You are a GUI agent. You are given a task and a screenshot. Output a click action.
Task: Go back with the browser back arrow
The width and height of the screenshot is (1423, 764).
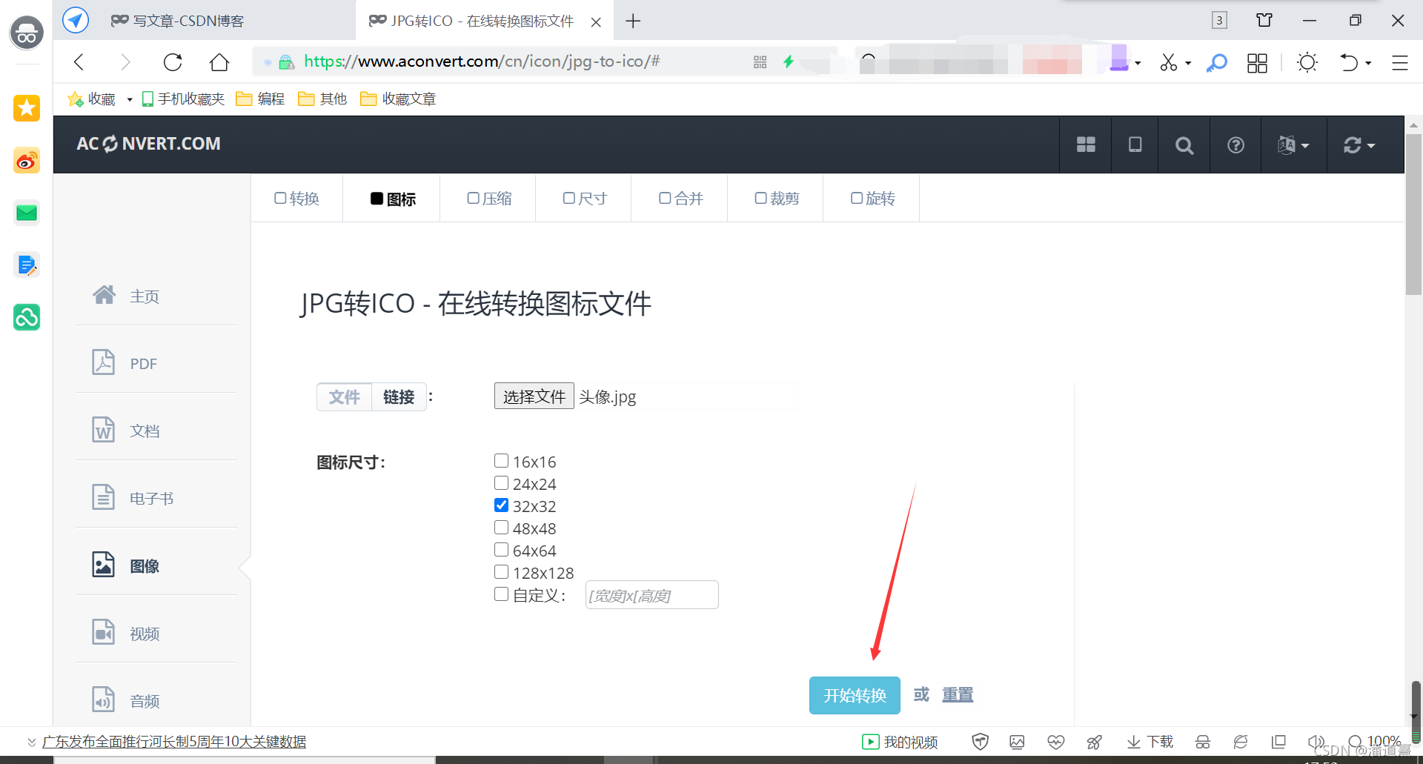tap(79, 62)
